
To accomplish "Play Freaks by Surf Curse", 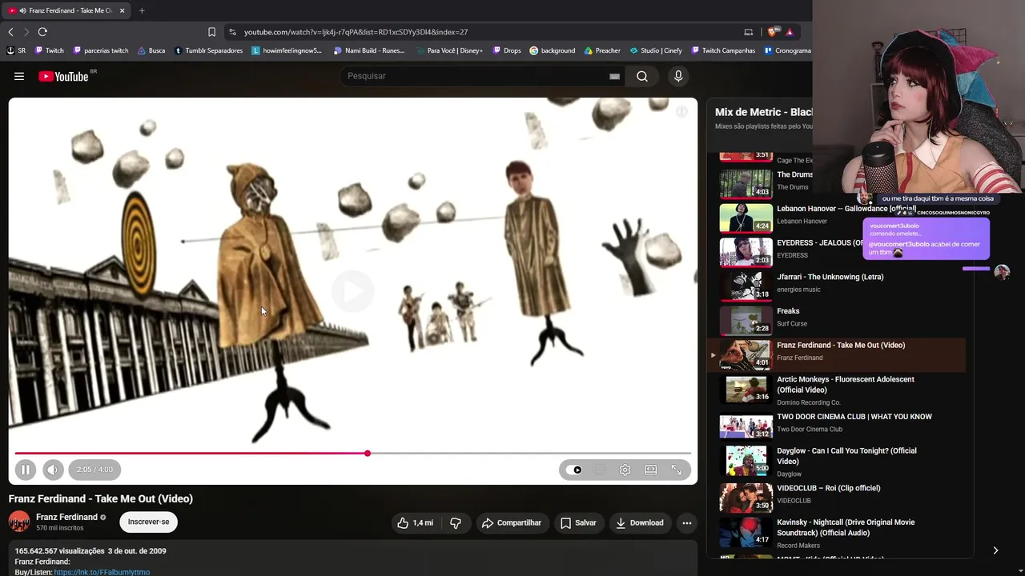I will (x=837, y=321).
